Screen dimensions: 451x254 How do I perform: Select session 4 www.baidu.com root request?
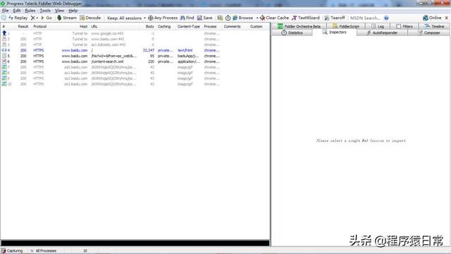[x=135, y=50]
